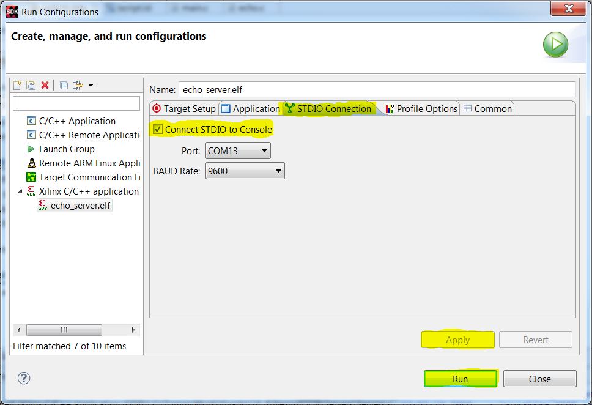Click the New launch configuration icon
The height and width of the screenshot is (405, 592).
[17, 86]
